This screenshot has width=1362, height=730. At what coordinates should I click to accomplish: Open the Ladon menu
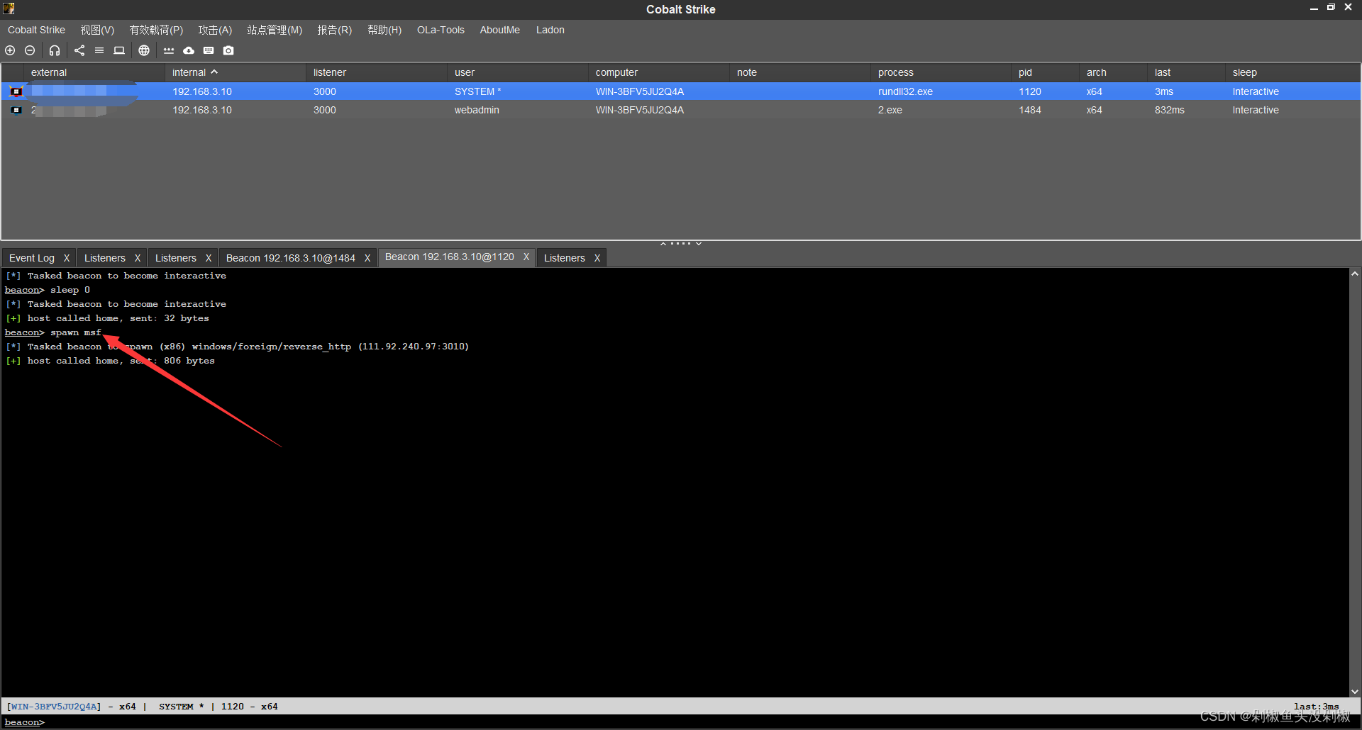(x=550, y=30)
